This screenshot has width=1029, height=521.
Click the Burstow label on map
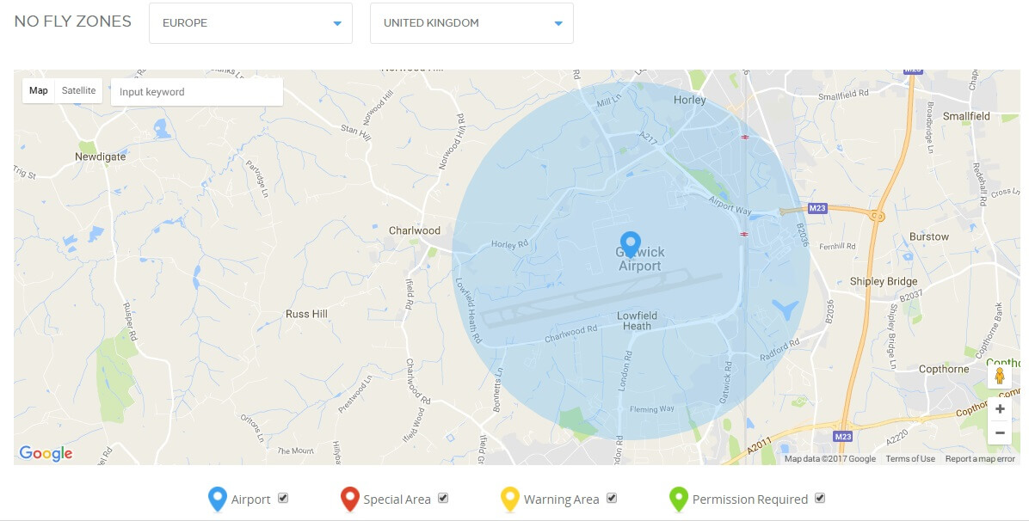(x=928, y=236)
